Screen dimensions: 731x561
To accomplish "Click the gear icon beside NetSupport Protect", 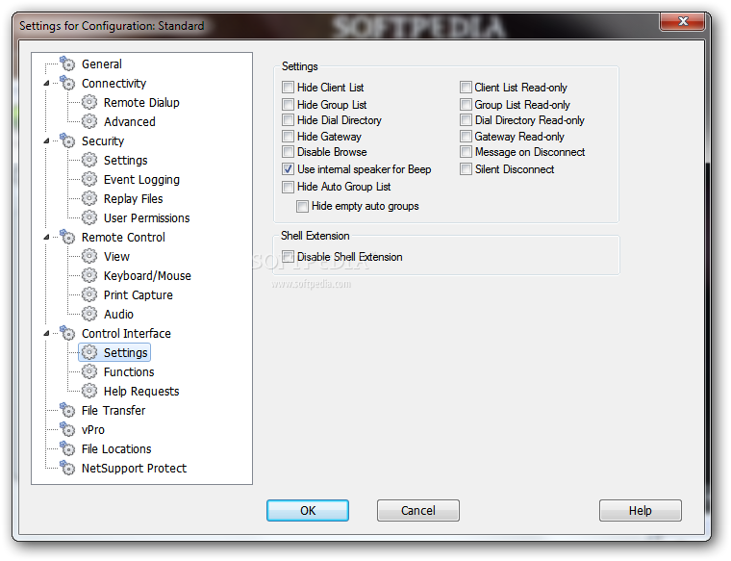I will pos(67,468).
